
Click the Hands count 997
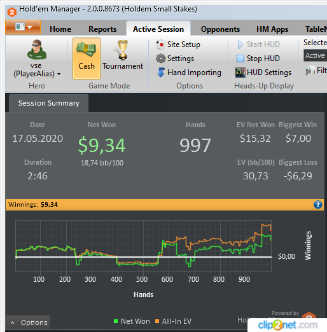coord(195,146)
